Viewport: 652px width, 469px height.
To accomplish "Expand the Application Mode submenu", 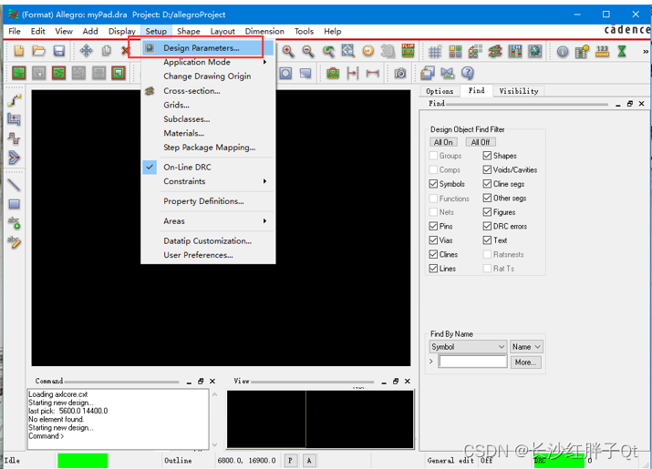I will tap(208, 62).
